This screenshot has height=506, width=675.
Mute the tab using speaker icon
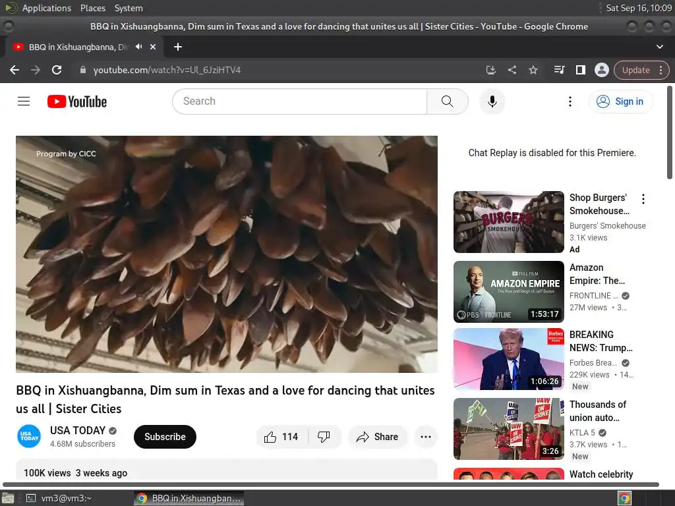(x=138, y=47)
